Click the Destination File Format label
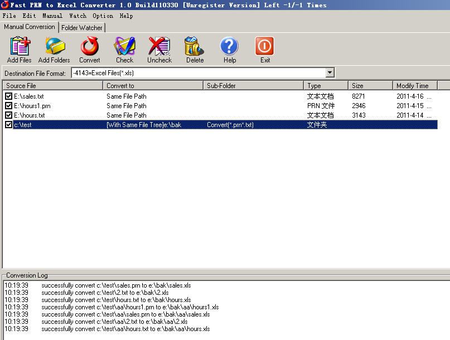The width and height of the screenshot is (450, 340). pos(35,74)
